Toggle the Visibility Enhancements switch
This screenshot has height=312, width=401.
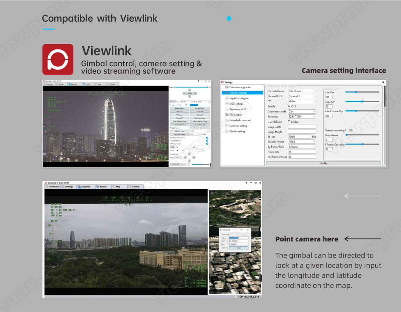pos(207,138)
